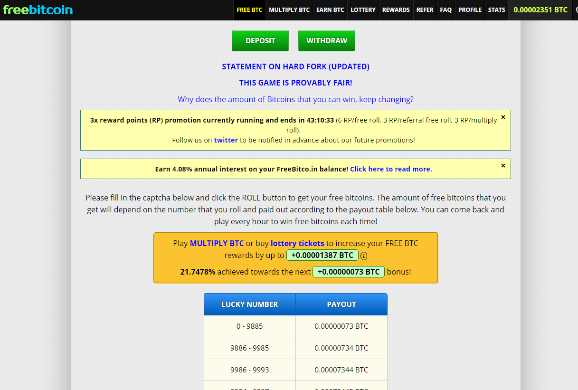Open the Statement on Hard Fork link
The image size is (578, 390).
click(295, 67)
